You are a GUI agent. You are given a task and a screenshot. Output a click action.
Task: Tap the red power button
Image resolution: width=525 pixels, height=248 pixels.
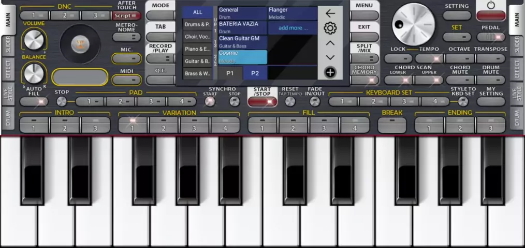pos(490,10)
